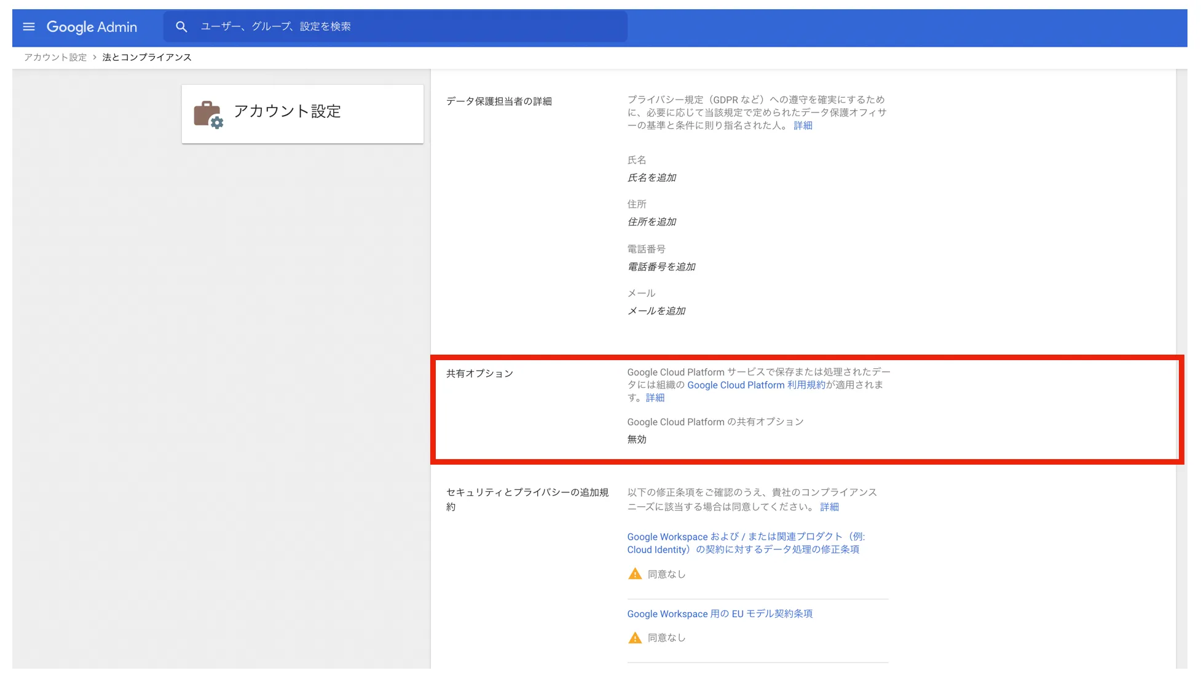This screenshot has height=681, width=1201.
Task: Click the 法とコンプライアンス breadcrumb
Action: coord(147,57)
